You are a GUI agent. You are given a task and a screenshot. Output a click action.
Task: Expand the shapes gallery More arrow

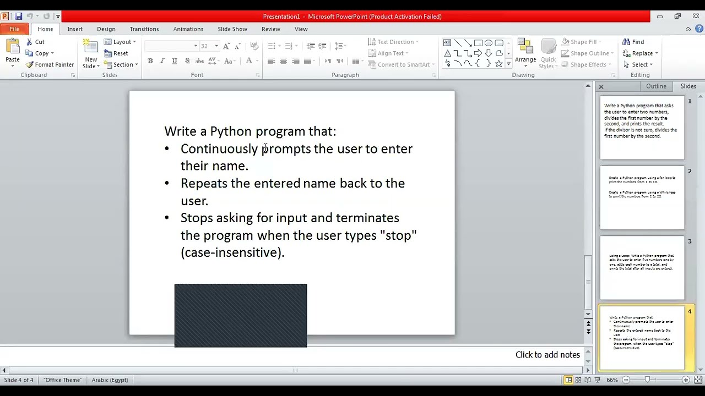coord(508,64)
